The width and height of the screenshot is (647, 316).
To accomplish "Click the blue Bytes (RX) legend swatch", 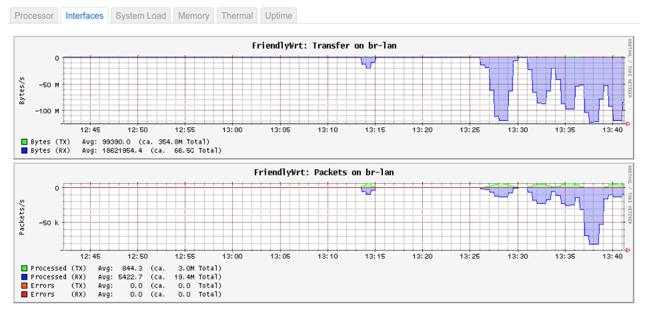I will (24, 150).
